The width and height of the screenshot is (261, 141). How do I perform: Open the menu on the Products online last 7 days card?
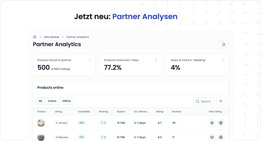coord(156,60)
